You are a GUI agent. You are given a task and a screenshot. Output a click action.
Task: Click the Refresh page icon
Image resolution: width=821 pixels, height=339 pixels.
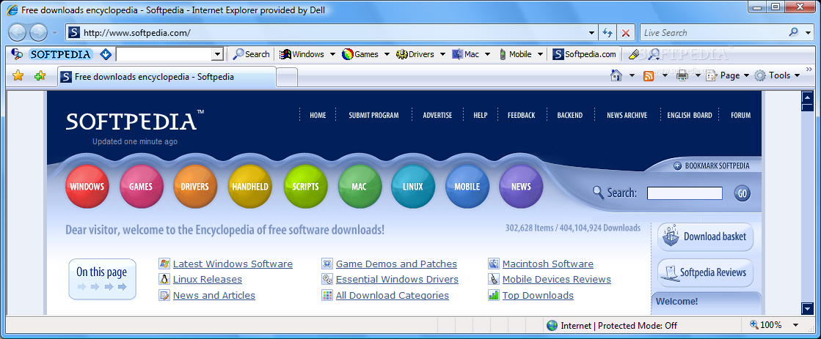tap(607, 33)
